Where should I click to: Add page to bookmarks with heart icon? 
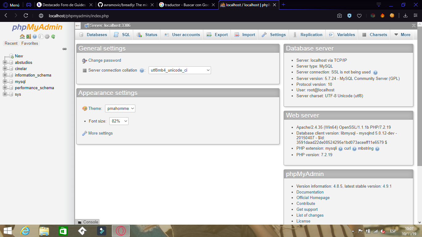[359, 16]
